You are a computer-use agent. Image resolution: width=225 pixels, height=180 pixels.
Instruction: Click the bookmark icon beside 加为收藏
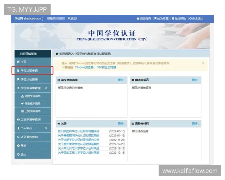point(155,18)
